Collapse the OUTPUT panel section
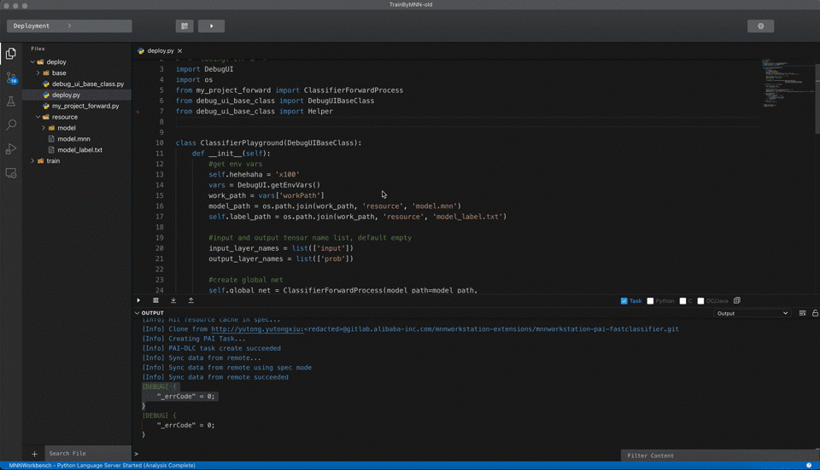Image resolution: width=820 pixels, height=470 pixels. pyautogui.click(x=137, y=313)
